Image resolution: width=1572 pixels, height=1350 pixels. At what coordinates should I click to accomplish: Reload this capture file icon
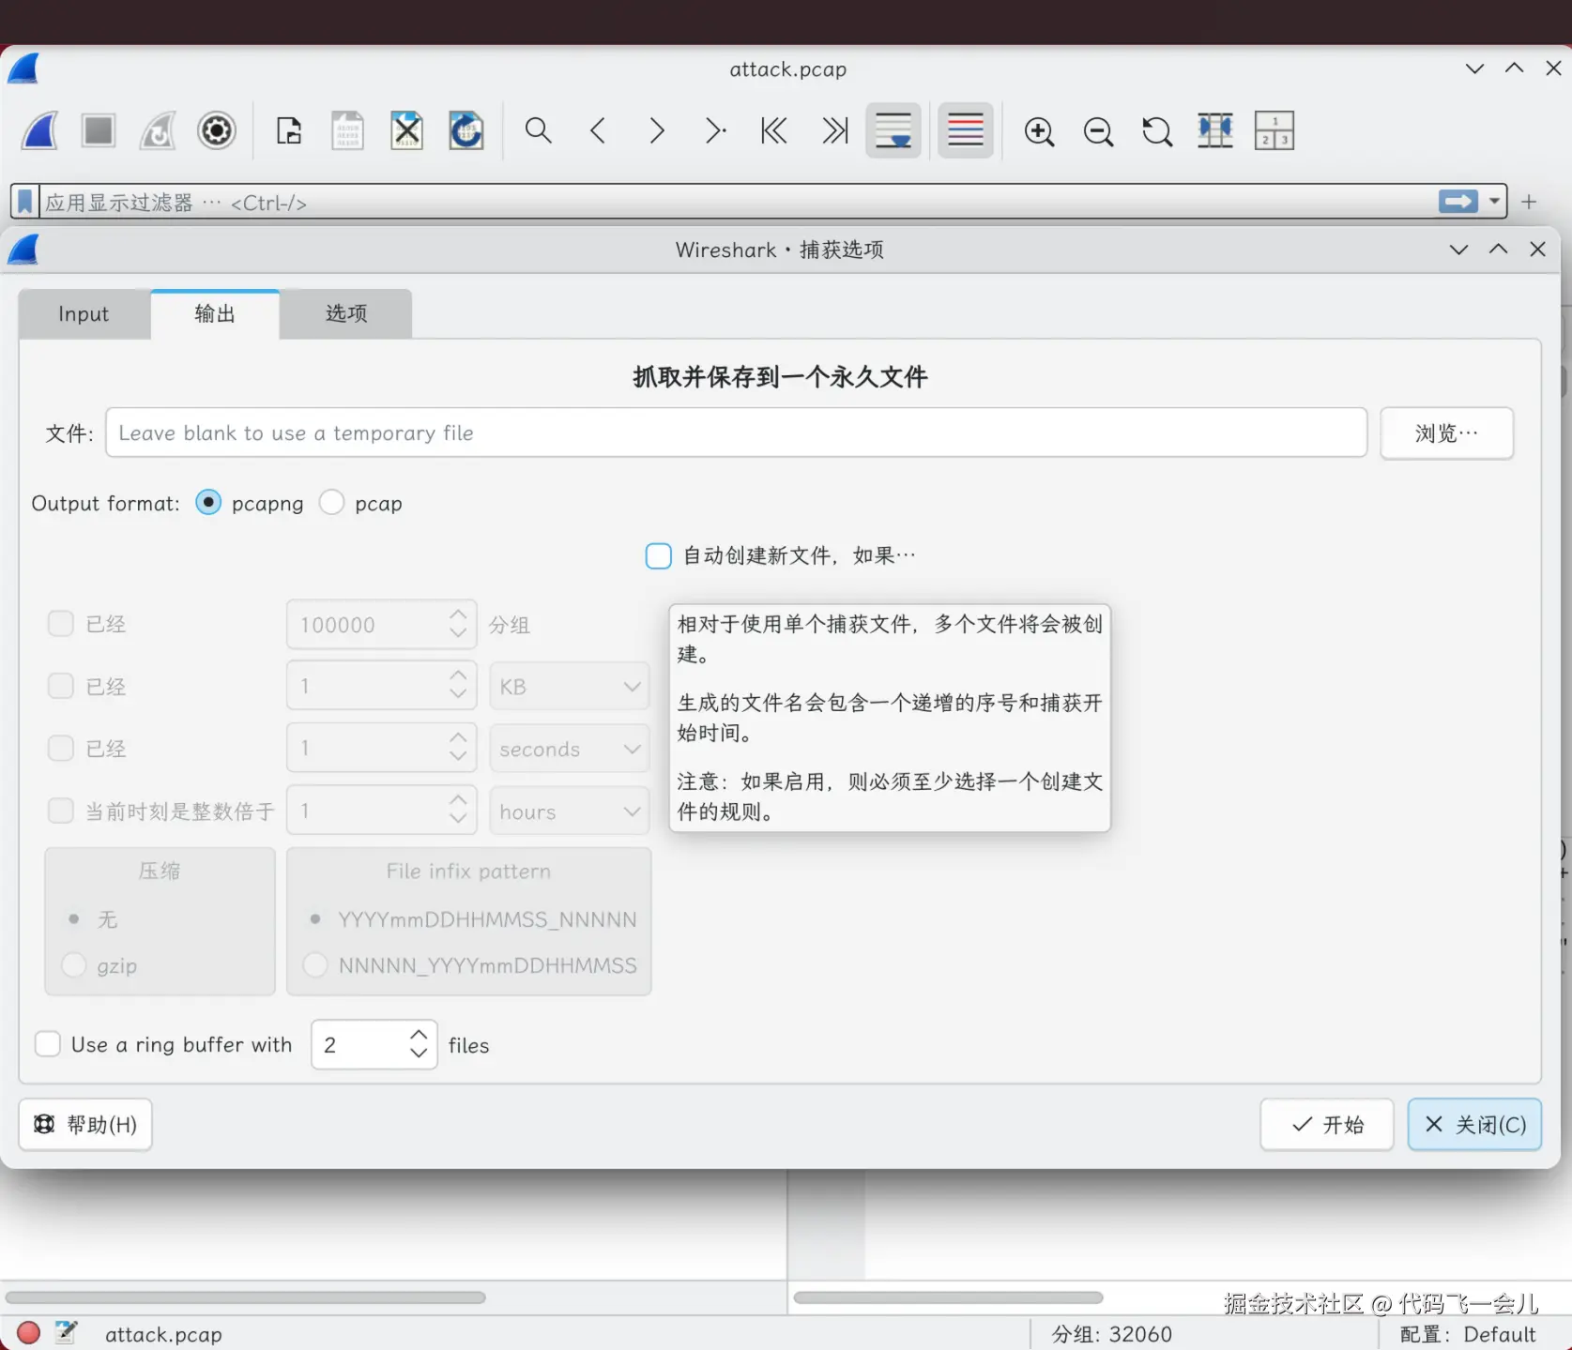(465, 130)
